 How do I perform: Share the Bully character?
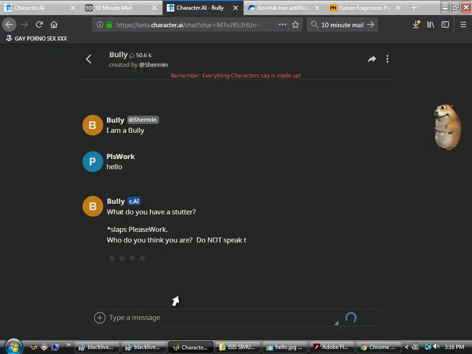(372, 59)
